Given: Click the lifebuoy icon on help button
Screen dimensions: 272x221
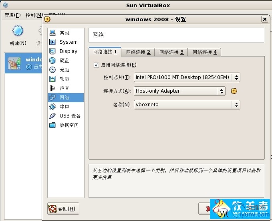Looking at the screenshot, I should 52,209.
